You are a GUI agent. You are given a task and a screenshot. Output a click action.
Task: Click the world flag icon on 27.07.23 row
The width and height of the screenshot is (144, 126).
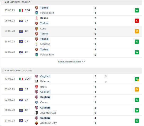21,121
